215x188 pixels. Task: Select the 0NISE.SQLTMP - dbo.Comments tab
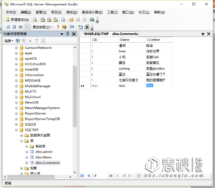tap(111, 34)
